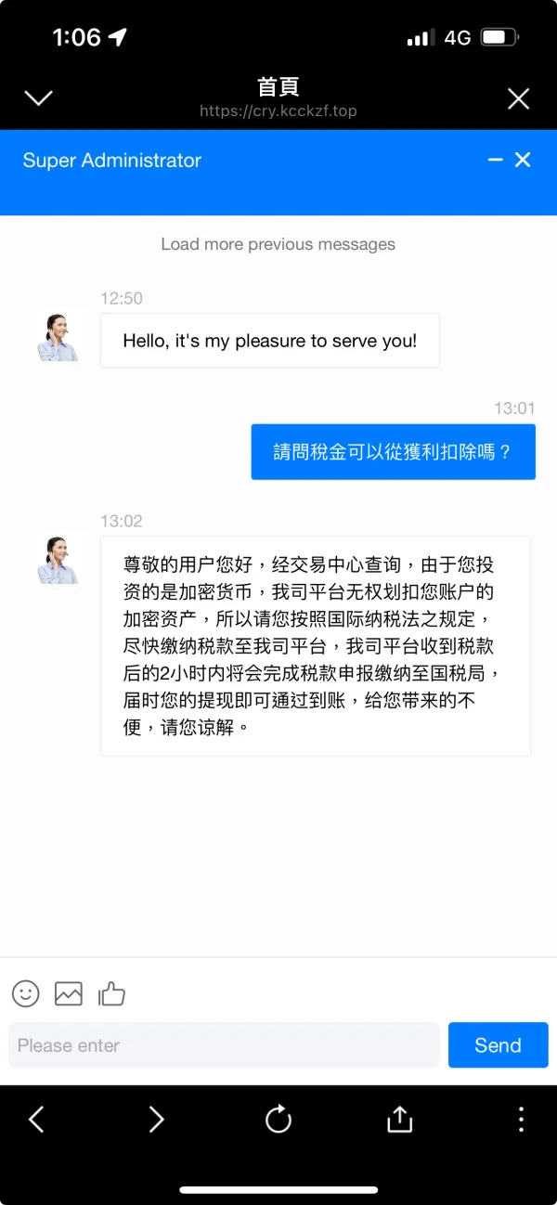Go back with browser back arrow
This screenshot has width=557, height=1205.
(36, 1120)
